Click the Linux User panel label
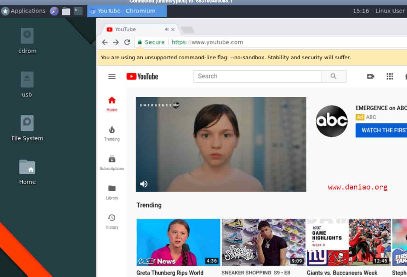Screen dimensions: 407x277 [x=390, y=11]
